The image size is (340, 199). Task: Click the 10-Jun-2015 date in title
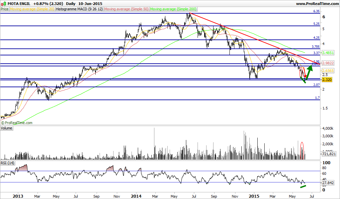pyautogui.click(x=90, y=4)
